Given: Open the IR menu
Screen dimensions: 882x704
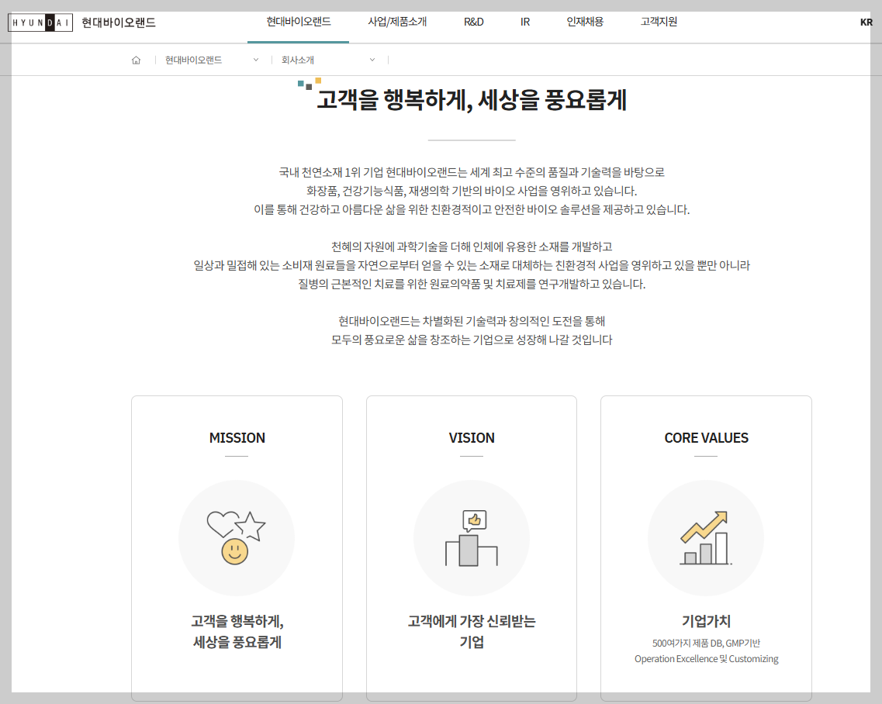Looking at the screenshot, I should coord(525,22).
